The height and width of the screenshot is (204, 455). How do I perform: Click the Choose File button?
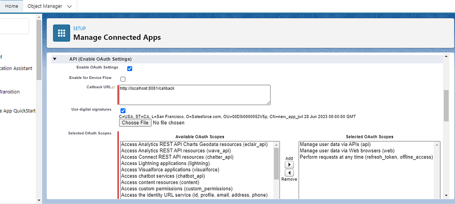135,123
